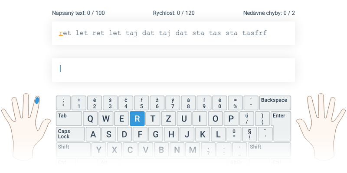The image size is (347, 173).
Task: Click the E key
Action: tap(121, 119)
